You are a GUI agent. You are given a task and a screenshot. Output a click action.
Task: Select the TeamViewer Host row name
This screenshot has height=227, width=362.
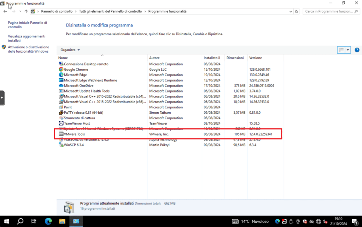coord(77,123)
